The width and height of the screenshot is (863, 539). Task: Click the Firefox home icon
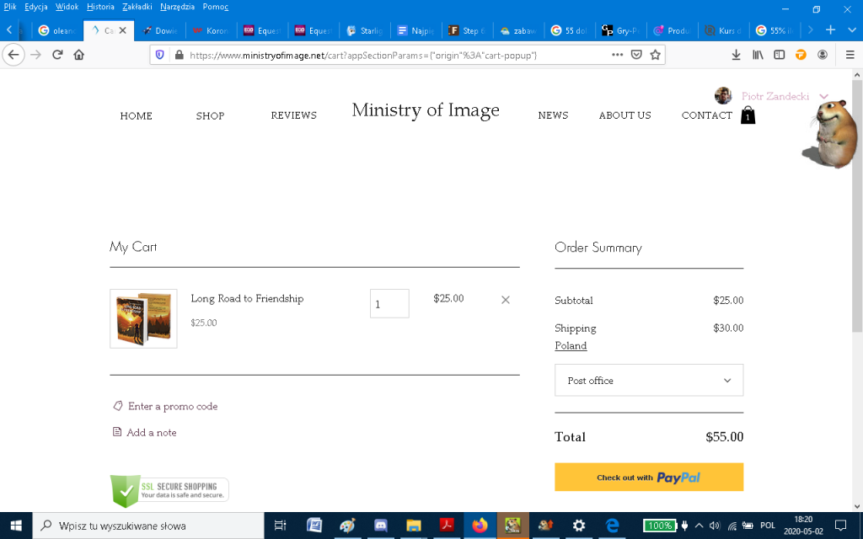click(79, 55)
